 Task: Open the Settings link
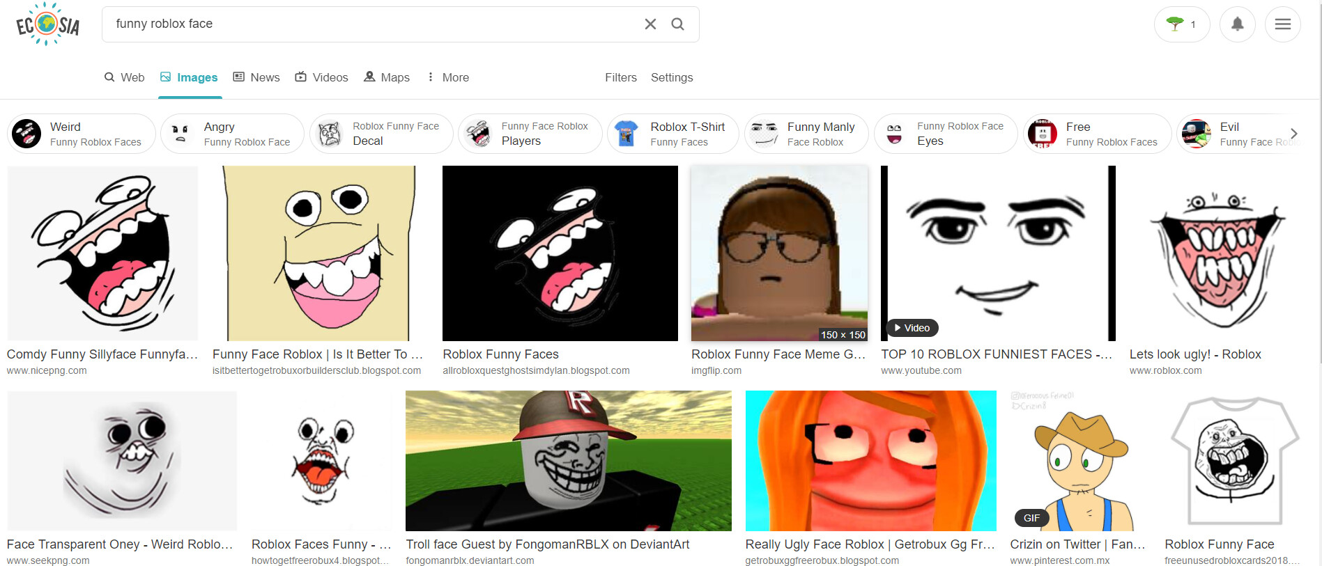coord(672,77)
